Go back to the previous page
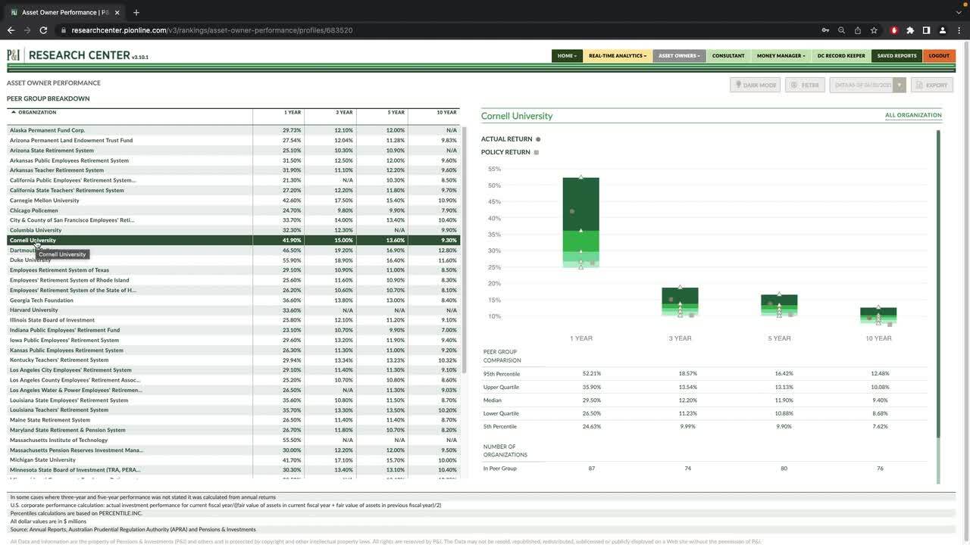The image size is (970, 545). (11, 30)
